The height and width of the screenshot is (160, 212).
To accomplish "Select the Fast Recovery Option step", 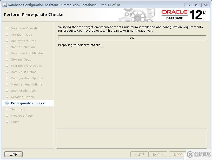I will [x=26, y=66].
